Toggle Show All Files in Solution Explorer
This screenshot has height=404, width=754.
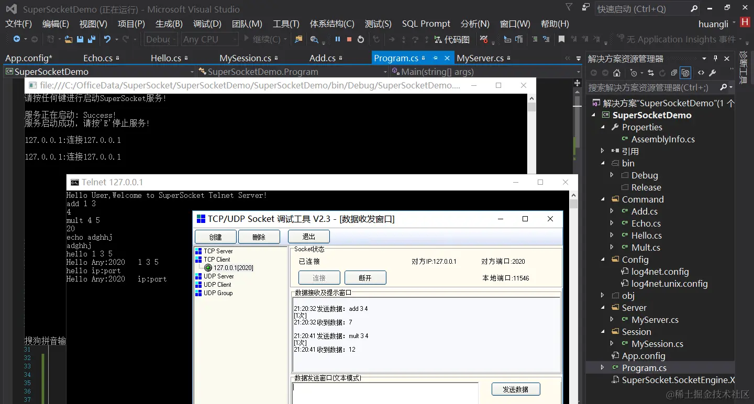(x=685, y=73)
